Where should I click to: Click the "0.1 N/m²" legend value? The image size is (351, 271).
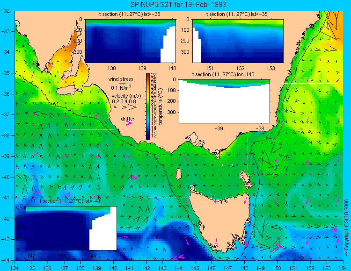(121, 87)
